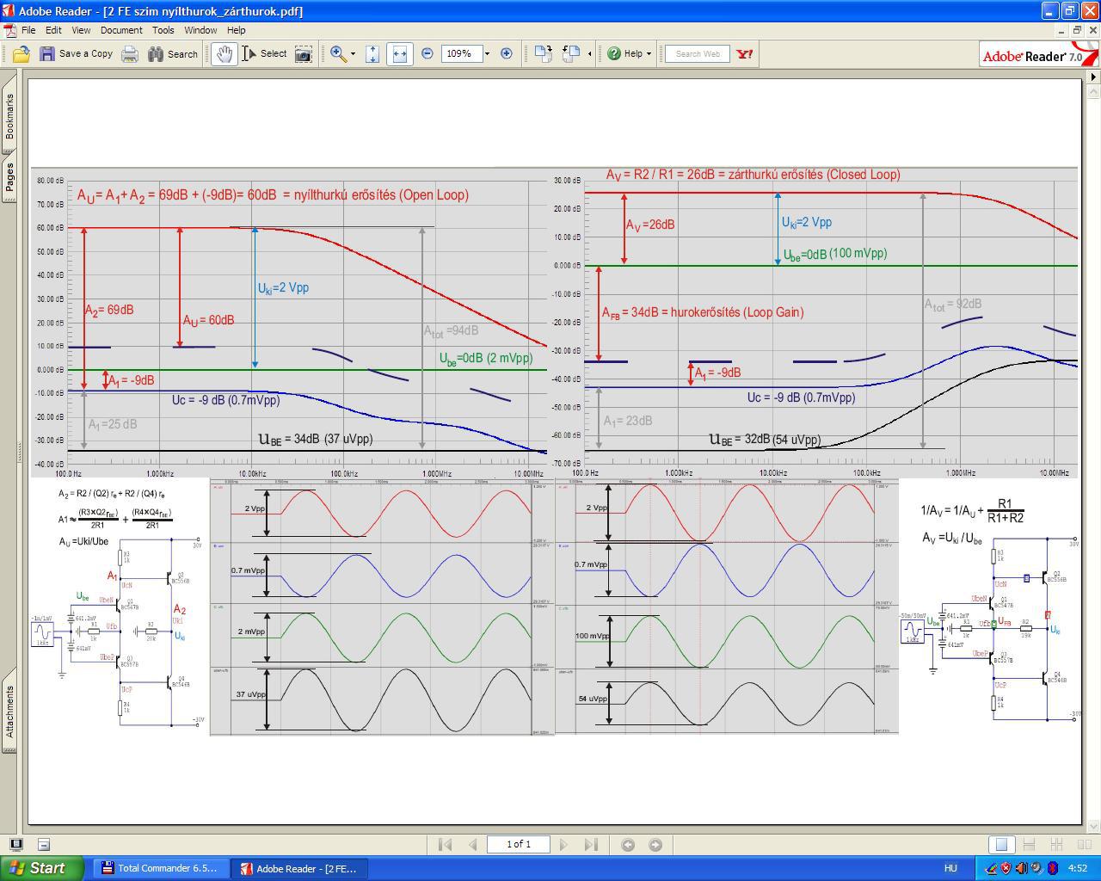1101x881 pixels.
Task: Open the Edit menu
Action: 53,30
